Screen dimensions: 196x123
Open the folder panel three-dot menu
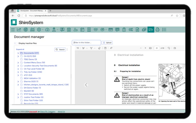coord(67,50)
